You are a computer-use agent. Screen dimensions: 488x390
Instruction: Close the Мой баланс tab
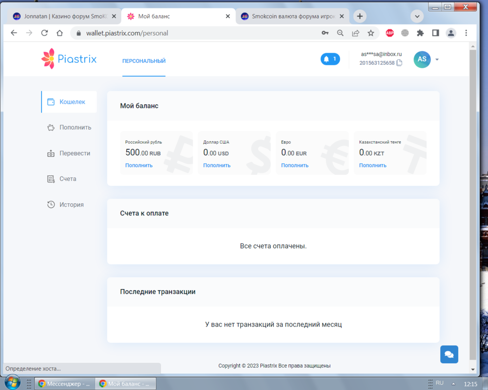point(228,16)
